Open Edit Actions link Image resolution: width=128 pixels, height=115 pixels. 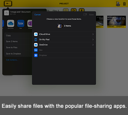click(x=12, y=60)
